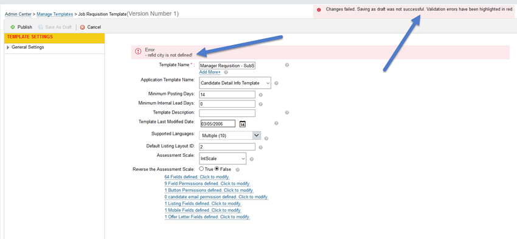
Task: Open the Admin Center breadcrumb link
Action: 18,14
